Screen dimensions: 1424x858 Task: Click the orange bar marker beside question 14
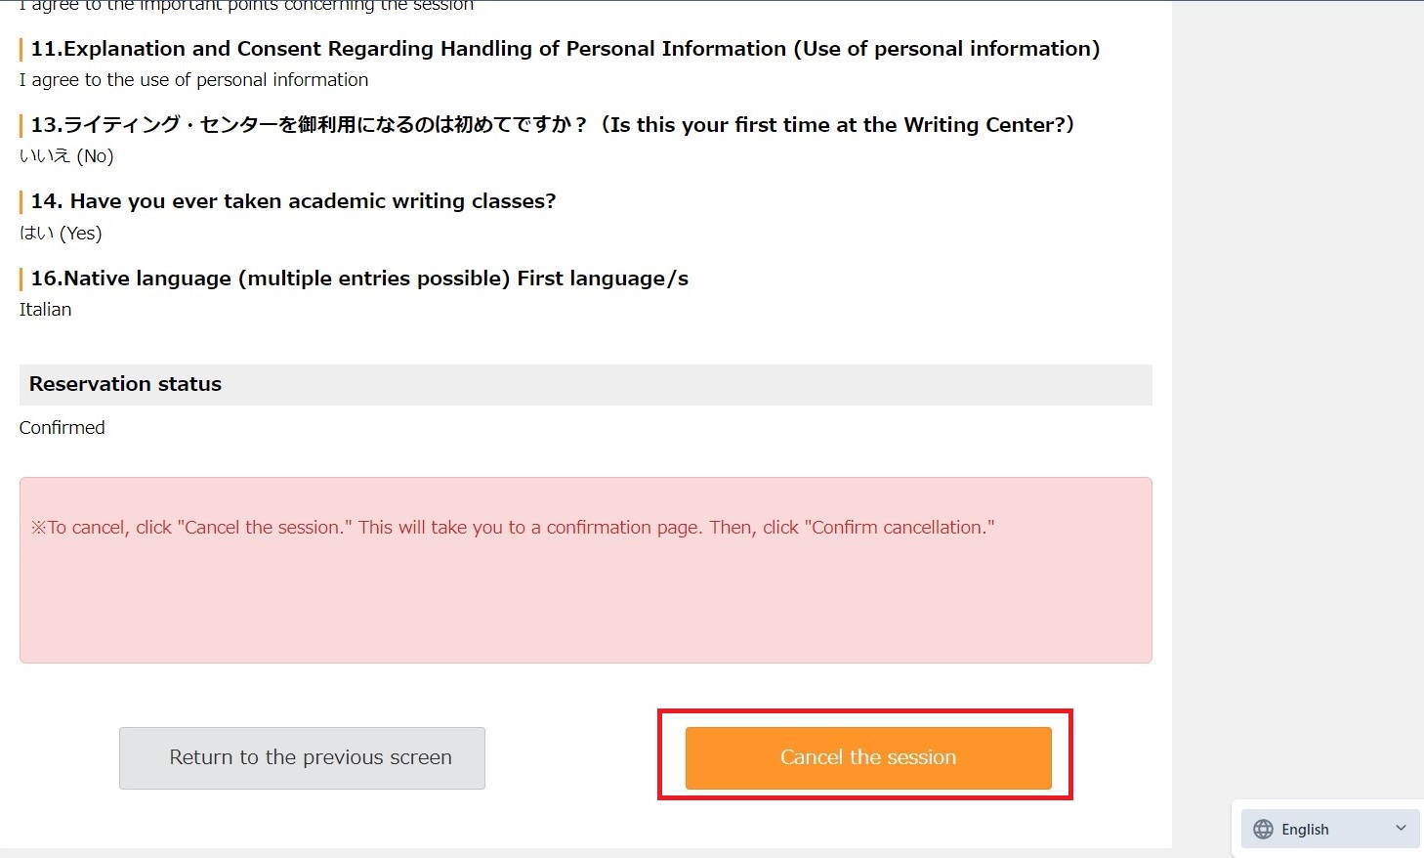click(21, 201)
